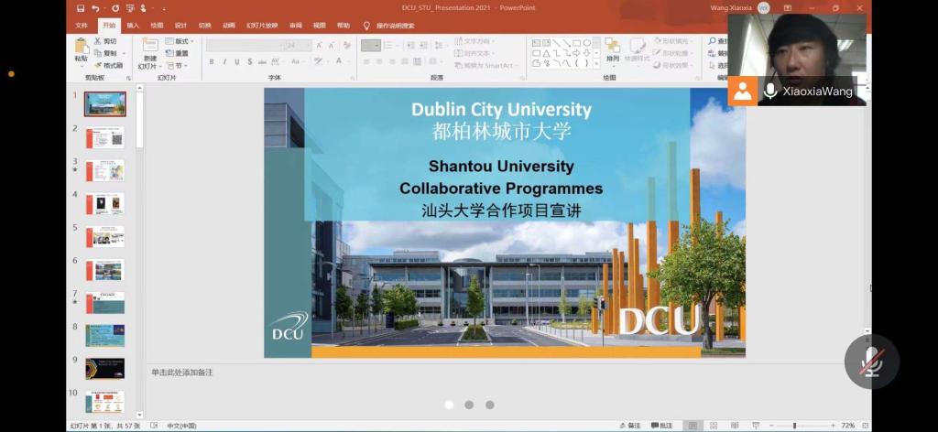The height and width of the screenshot is (432, 938).
Task: Click the Cut (剪切) scissors icon
Action: tap(105, 41)
